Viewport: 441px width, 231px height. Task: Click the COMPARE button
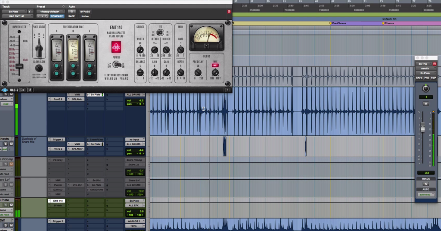pos(57,16)
